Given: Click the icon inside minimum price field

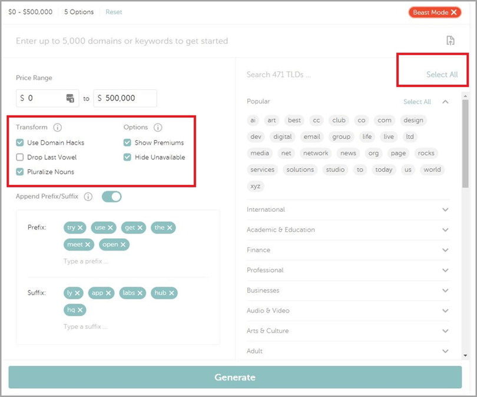Looking at the screenshot, I should 70,98.
